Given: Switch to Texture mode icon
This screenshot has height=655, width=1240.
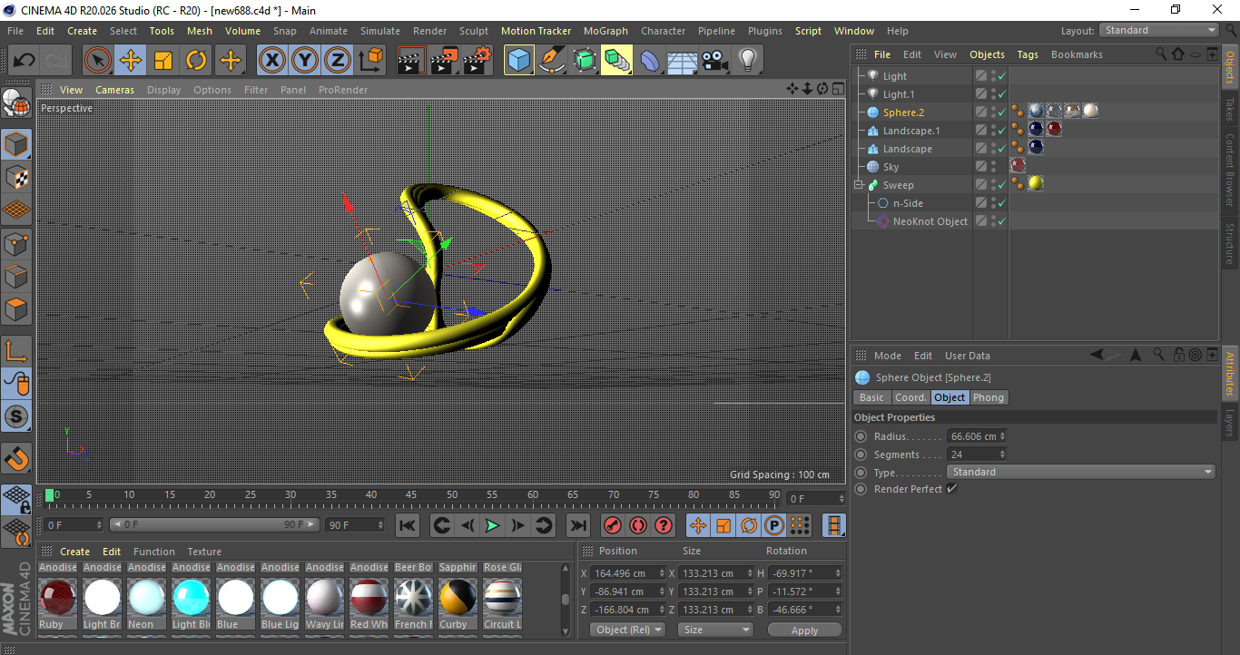Looking at the screenshot, I should click(16, 177).
